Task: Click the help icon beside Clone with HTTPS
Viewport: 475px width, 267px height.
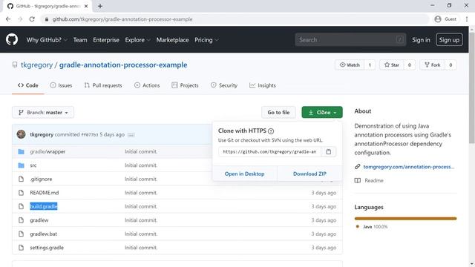Action: click(x=271, y=131)
